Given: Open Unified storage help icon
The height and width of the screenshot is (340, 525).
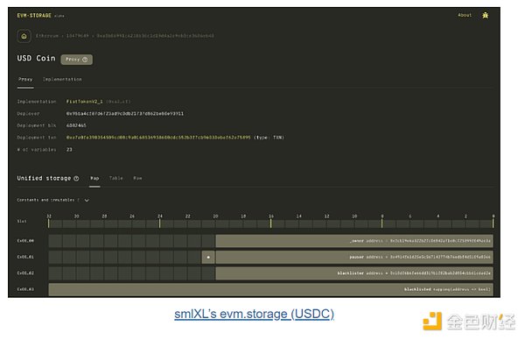Looking at the screenshot, I should 76,179.
